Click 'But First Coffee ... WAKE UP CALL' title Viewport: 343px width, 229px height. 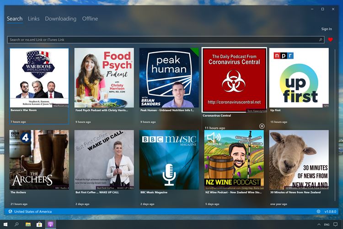[97, 192]
